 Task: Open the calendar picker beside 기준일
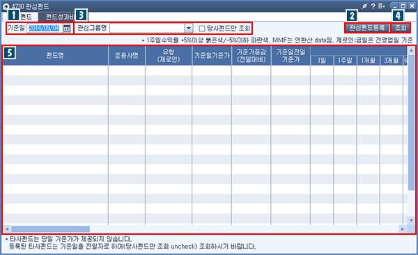(x=67, y=28)
